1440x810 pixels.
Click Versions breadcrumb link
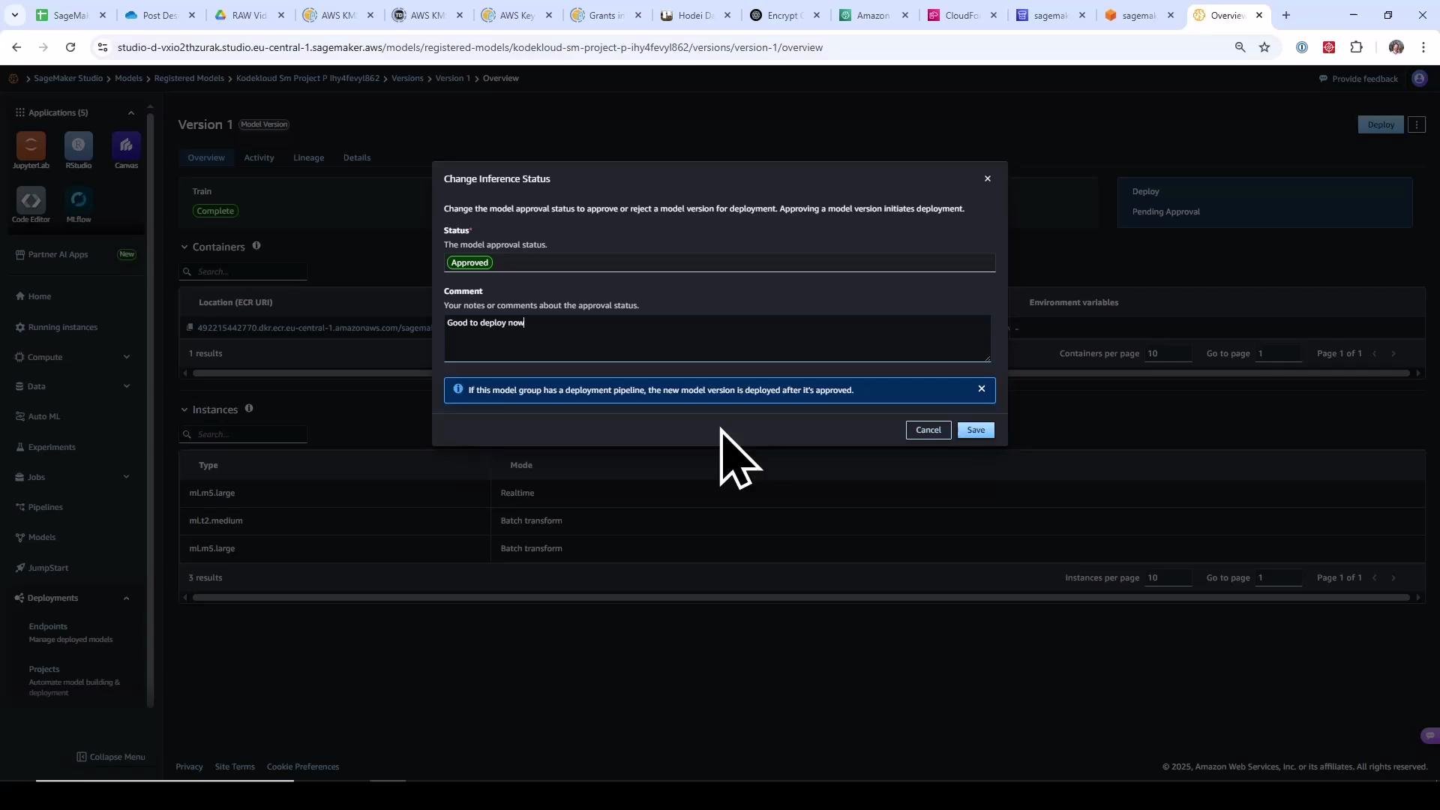pyautogui.click(x=407, y=78)
